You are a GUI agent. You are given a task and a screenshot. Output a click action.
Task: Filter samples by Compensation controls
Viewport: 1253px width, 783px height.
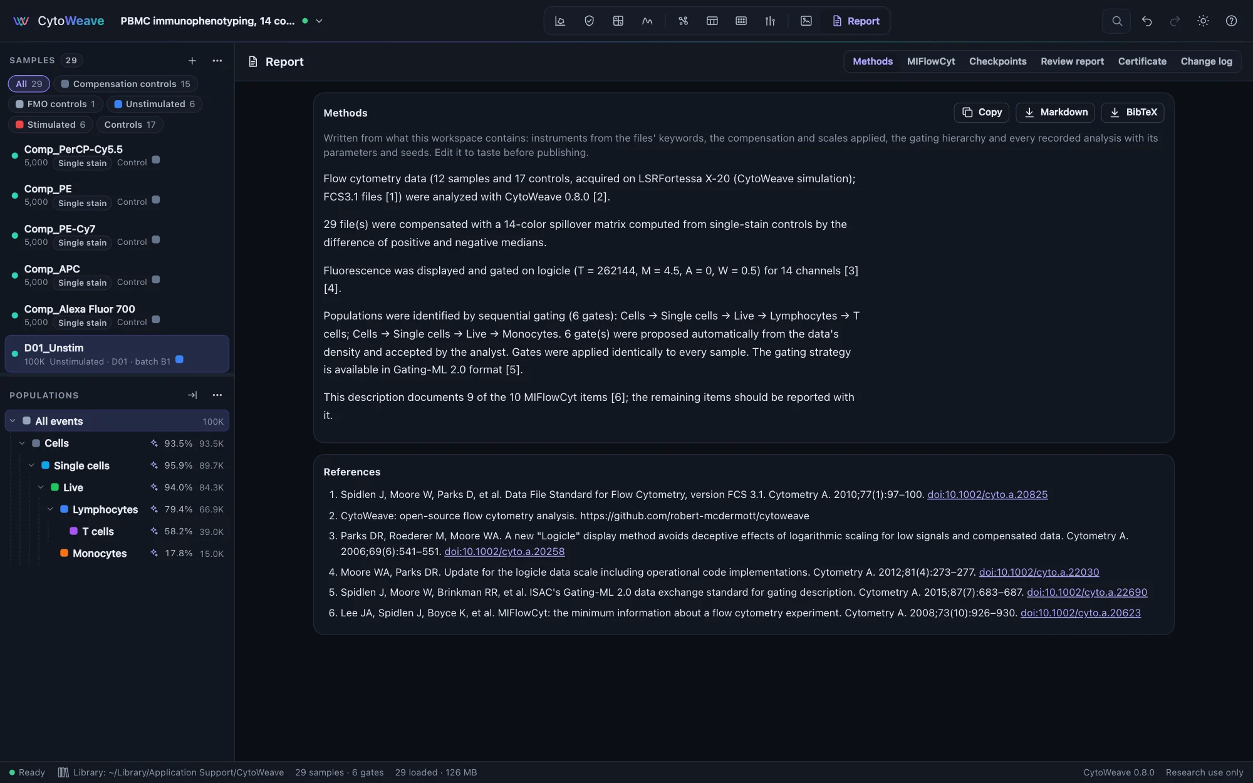[125, 83]
